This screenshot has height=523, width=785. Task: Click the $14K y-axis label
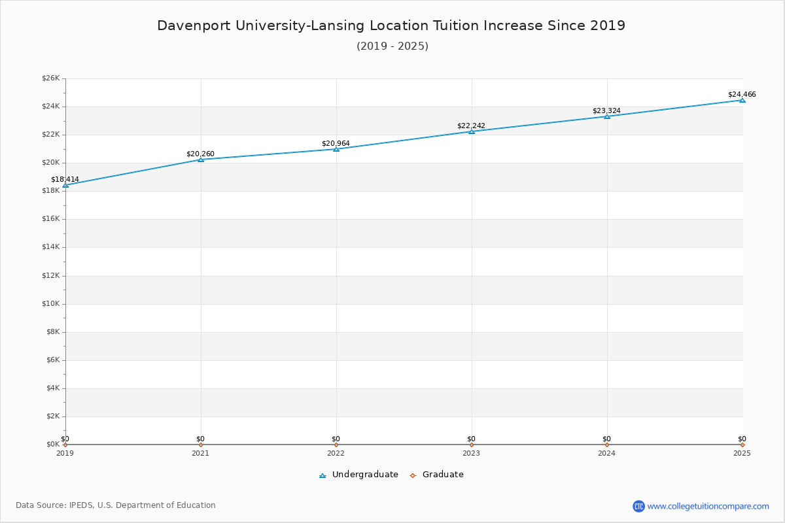51,247
